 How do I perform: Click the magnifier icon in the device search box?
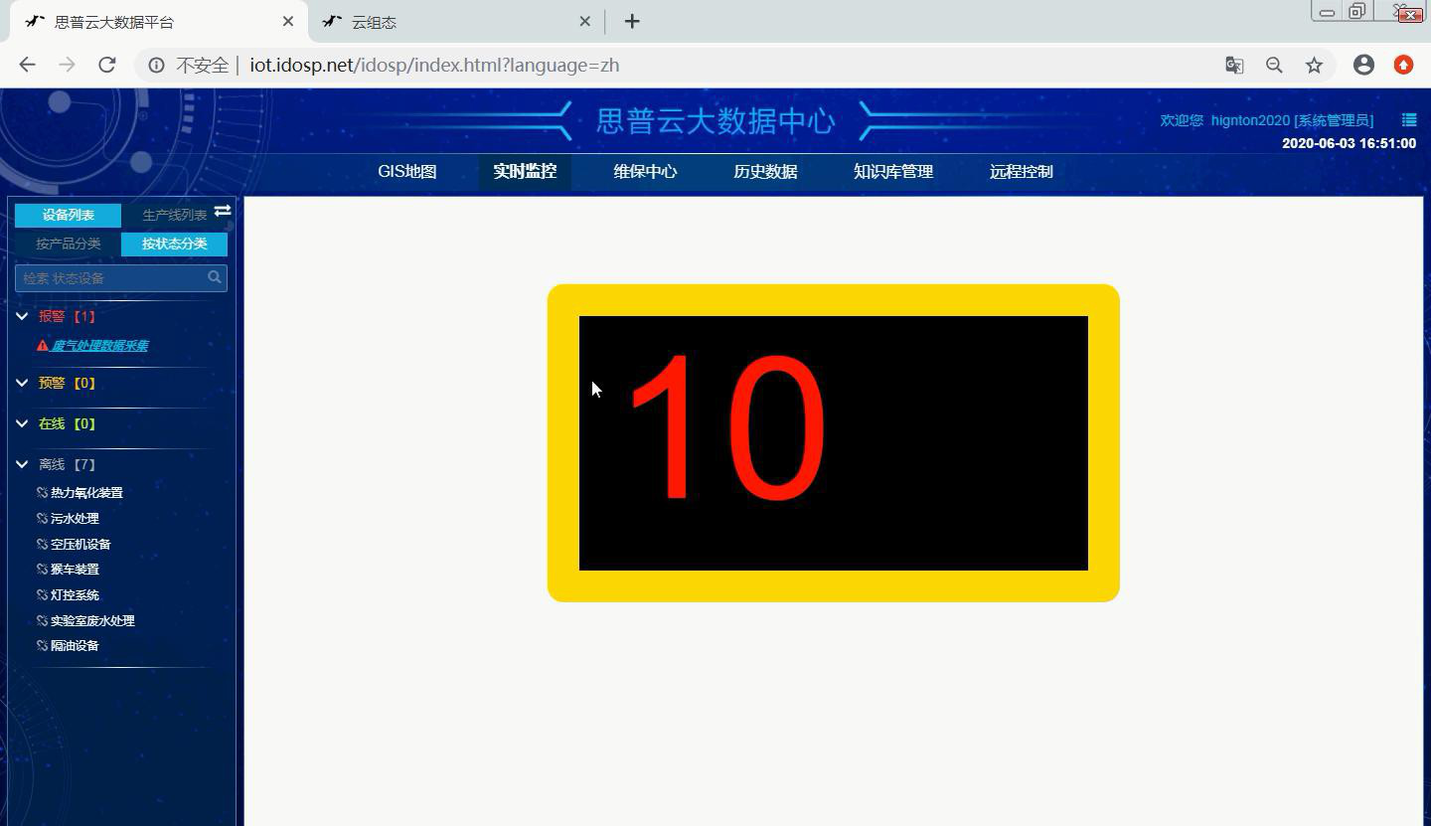(x=214, y=277)
